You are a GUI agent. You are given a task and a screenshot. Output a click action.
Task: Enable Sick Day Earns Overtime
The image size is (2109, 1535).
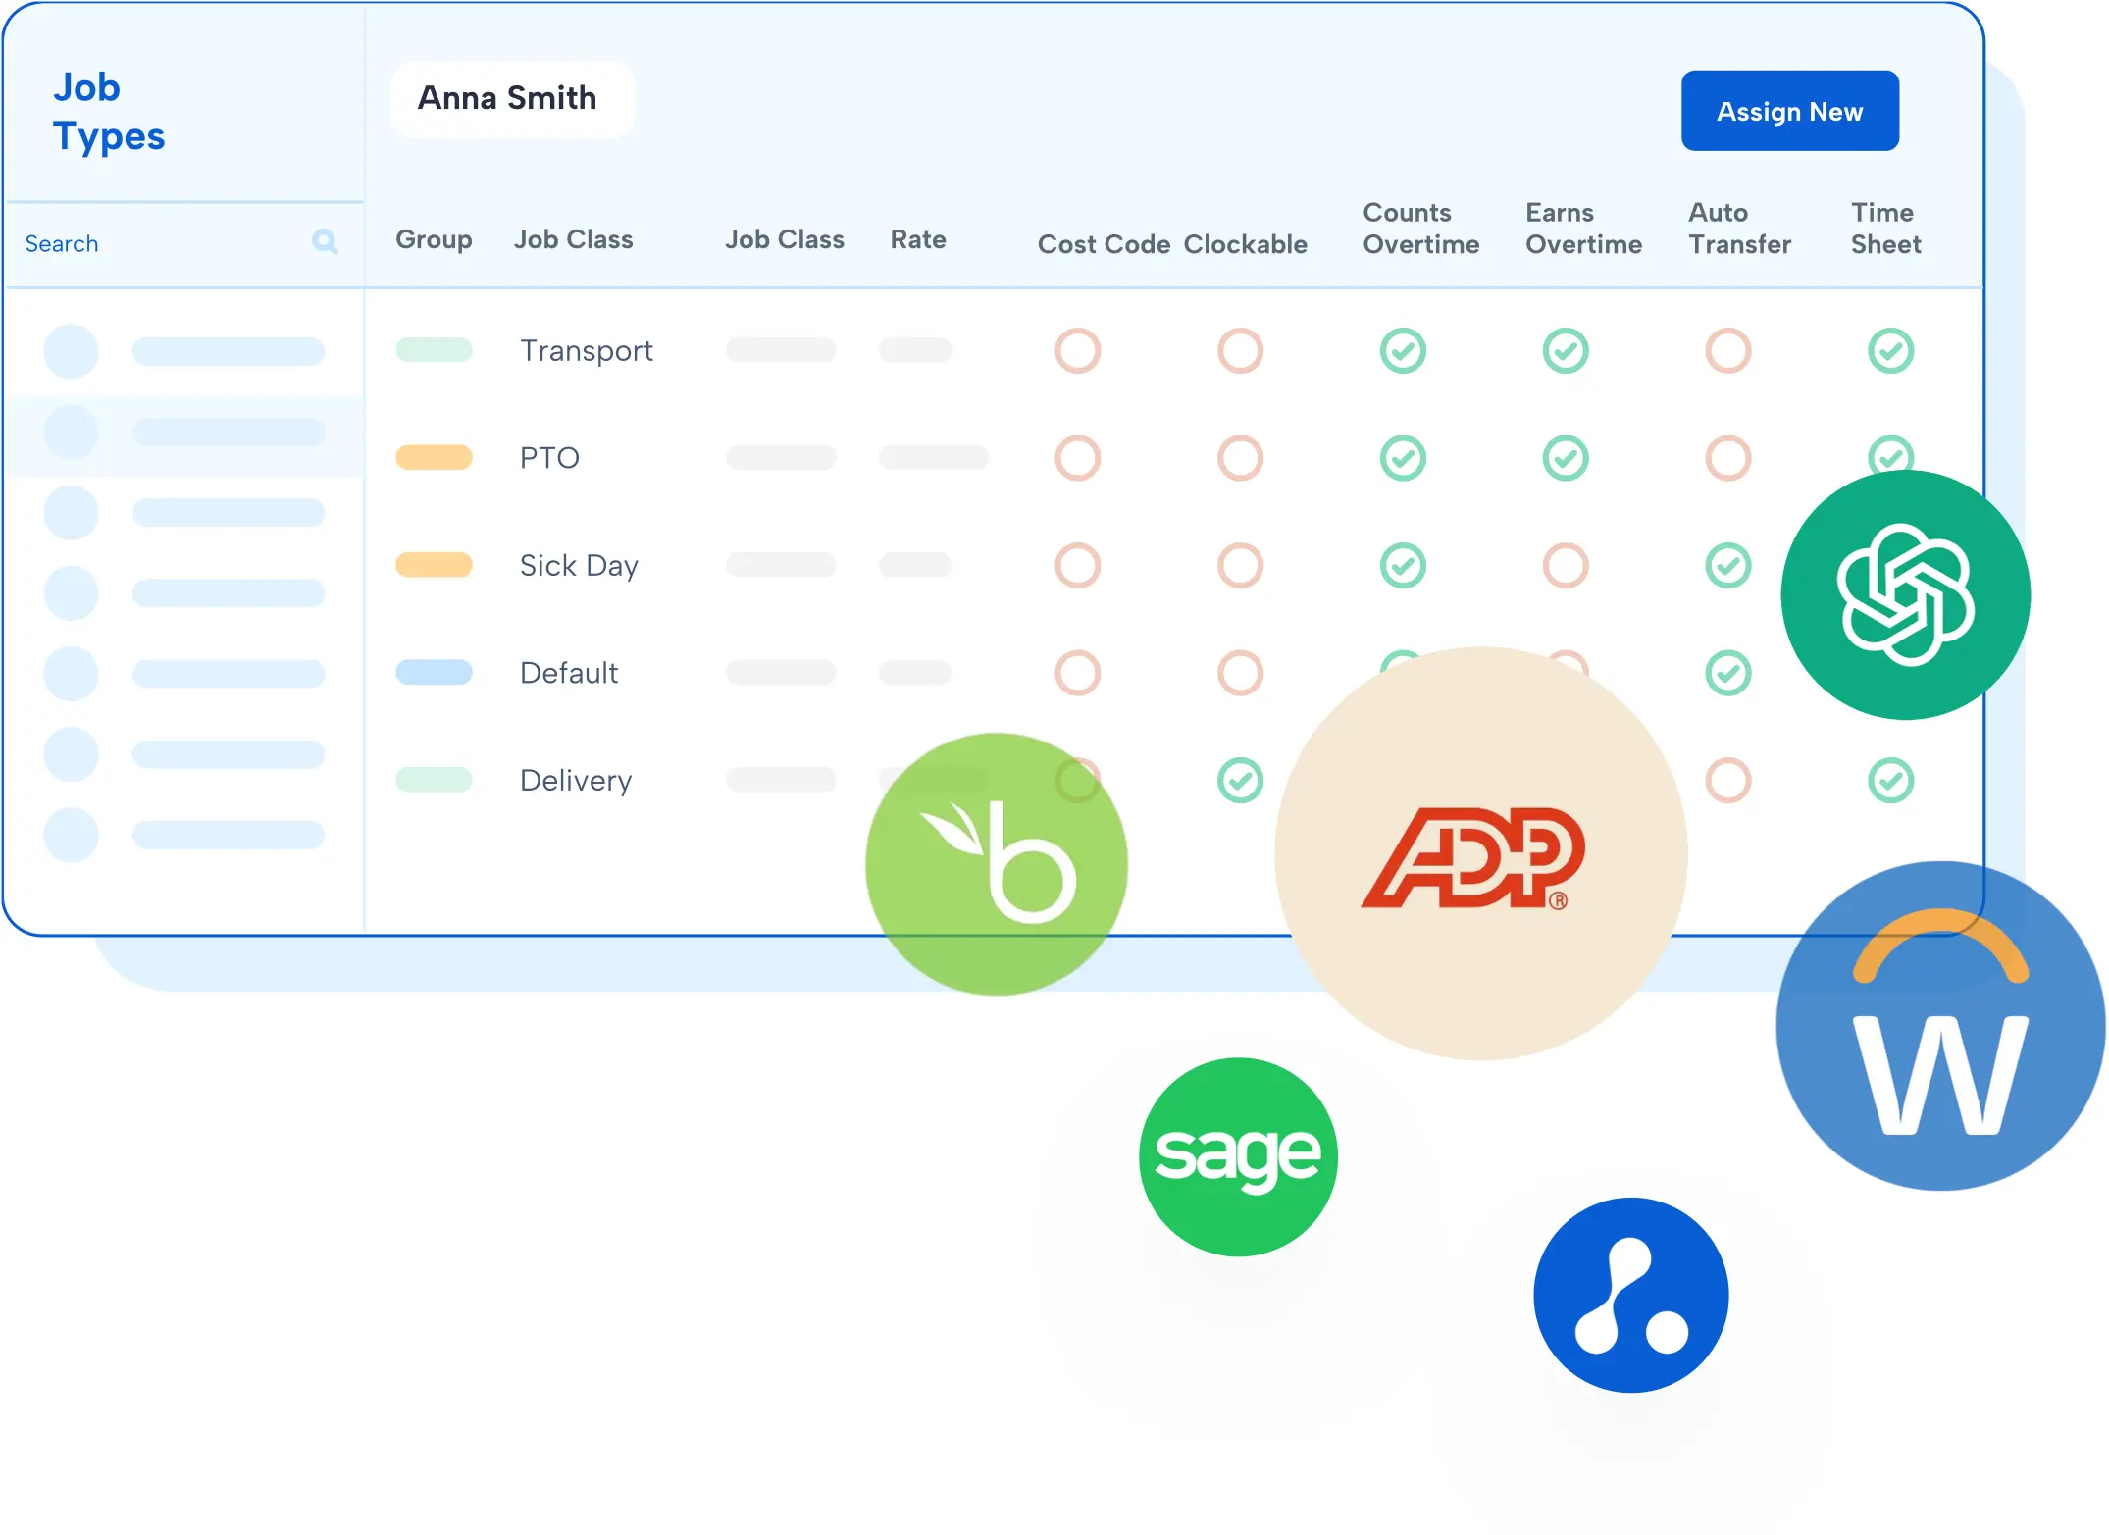(x=1566, y=566)
